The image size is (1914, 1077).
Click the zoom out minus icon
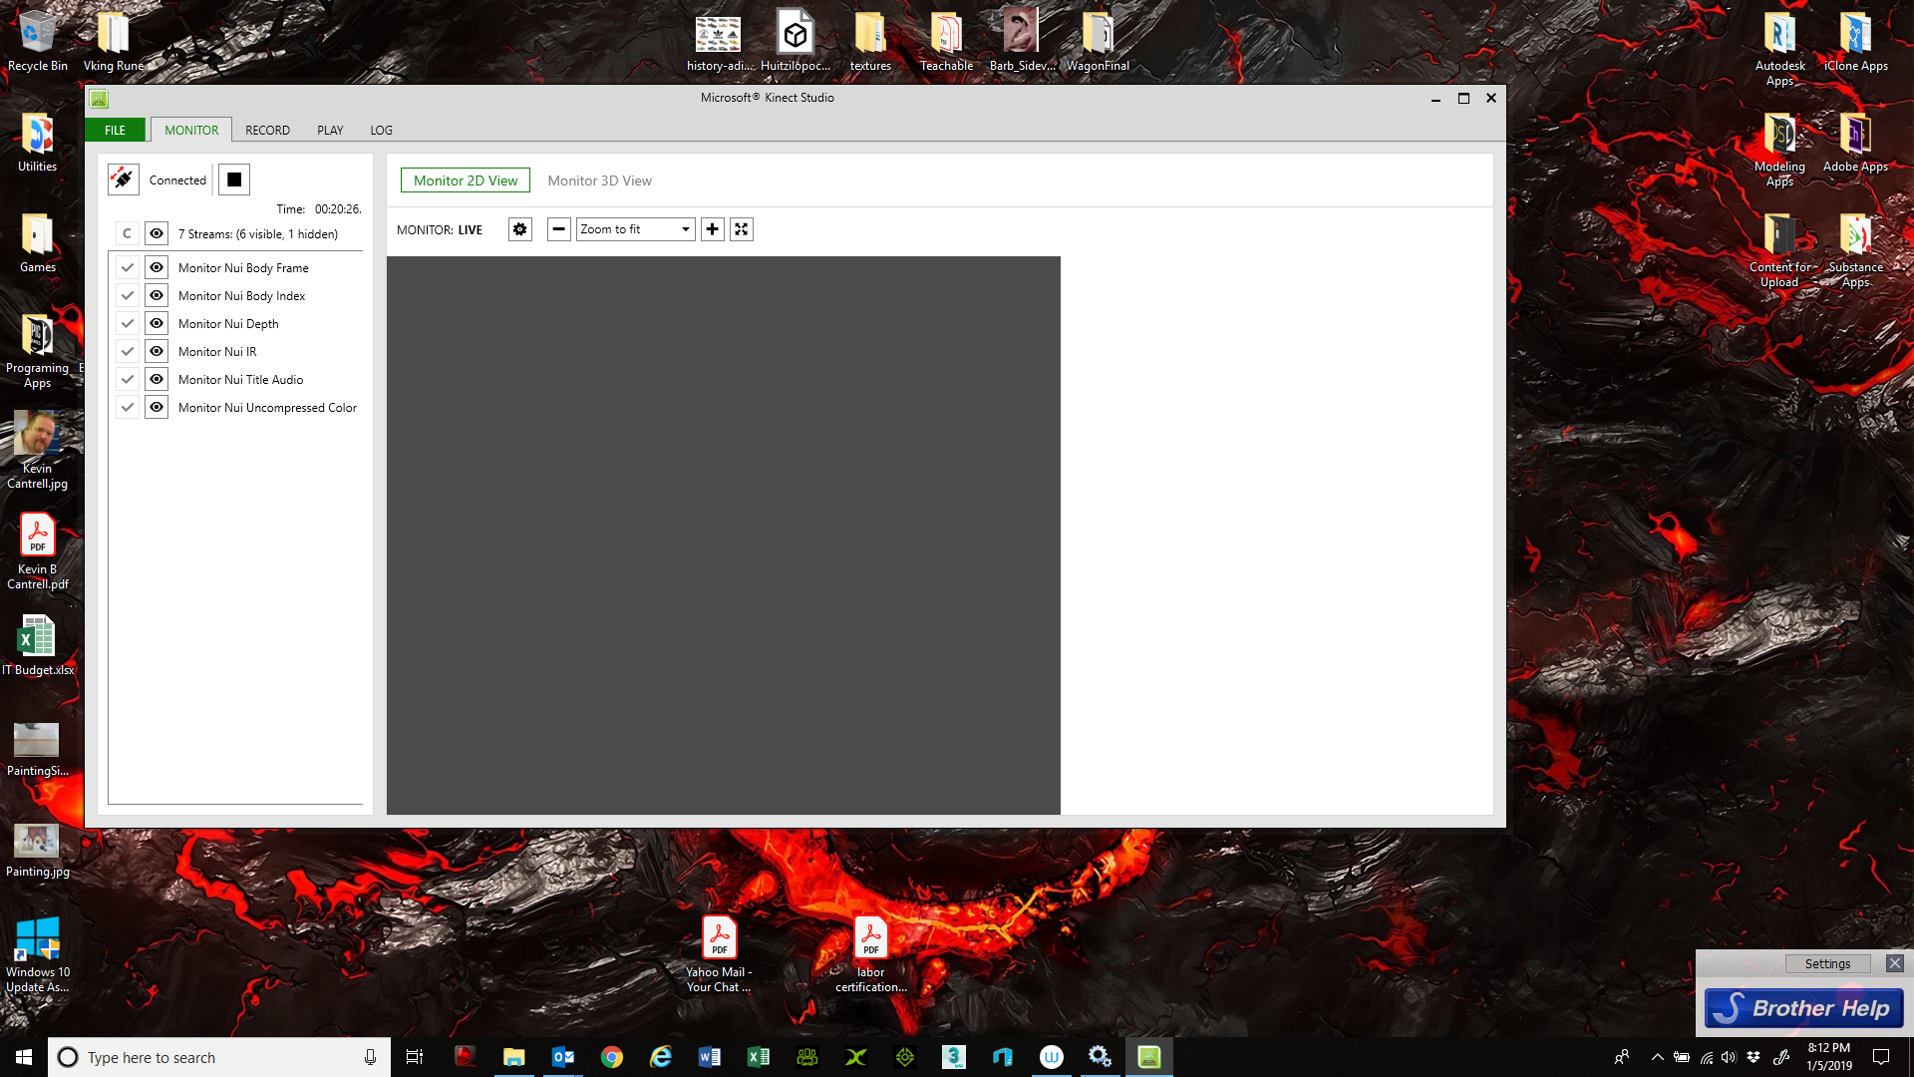pos(557,230)
